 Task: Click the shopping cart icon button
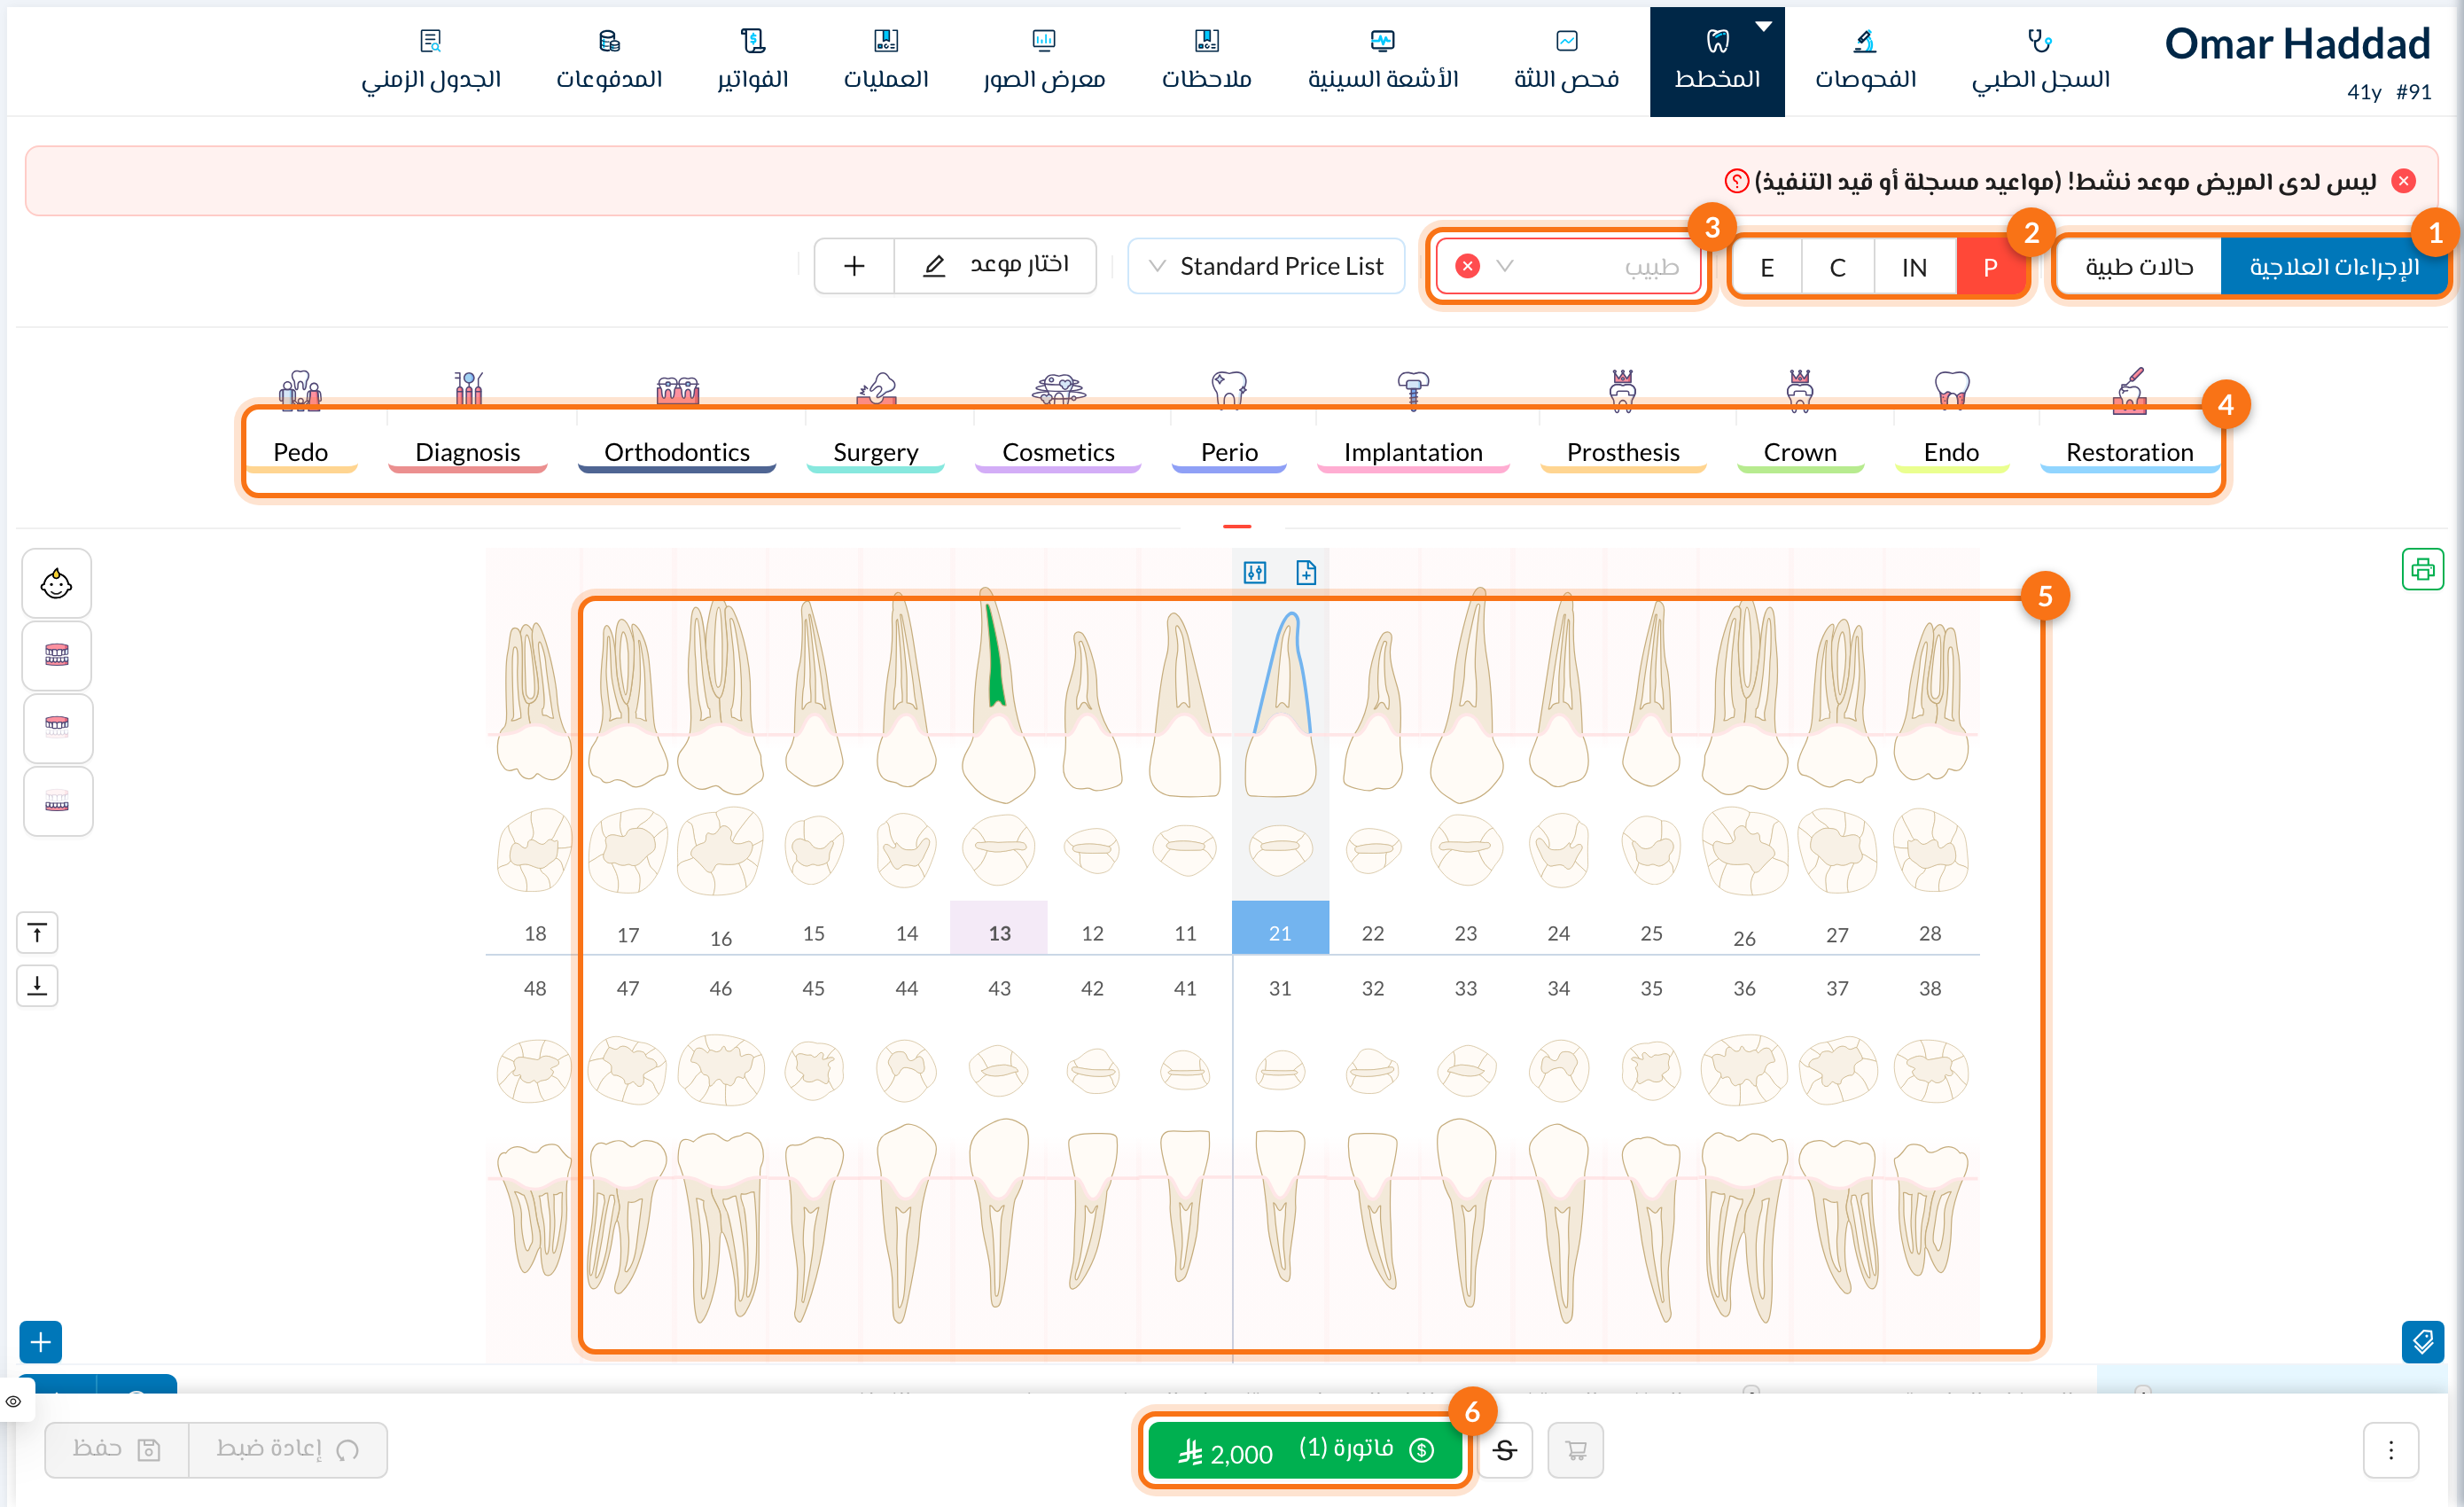coord(1576,1450)
